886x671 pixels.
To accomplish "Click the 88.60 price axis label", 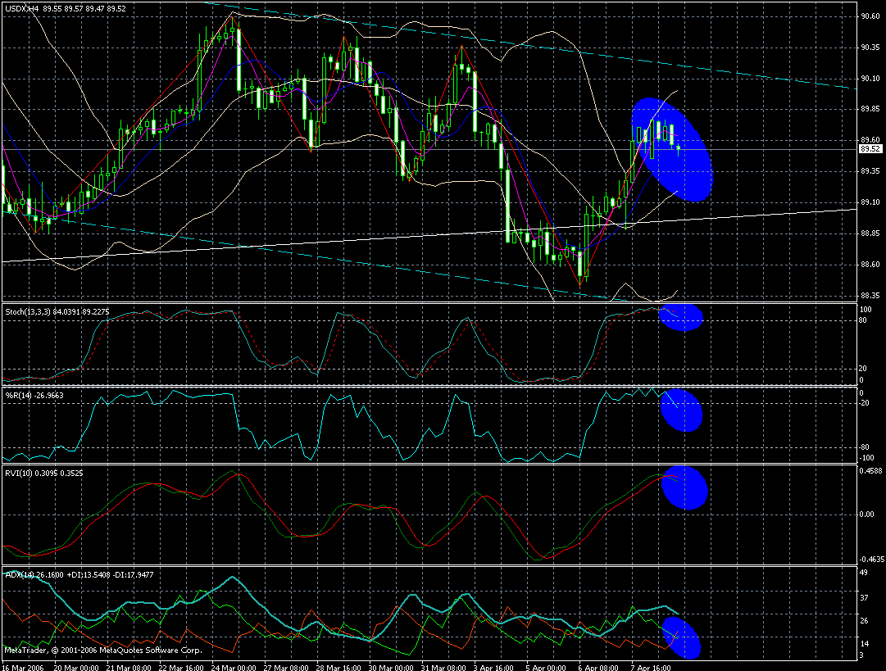I will (870, 265).
